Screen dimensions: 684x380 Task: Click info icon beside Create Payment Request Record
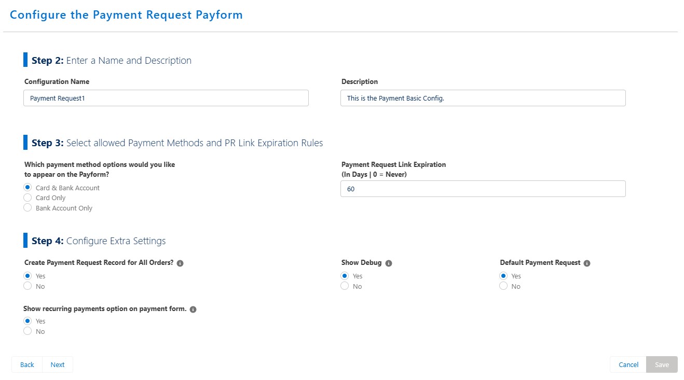click(x=180, y=263)
